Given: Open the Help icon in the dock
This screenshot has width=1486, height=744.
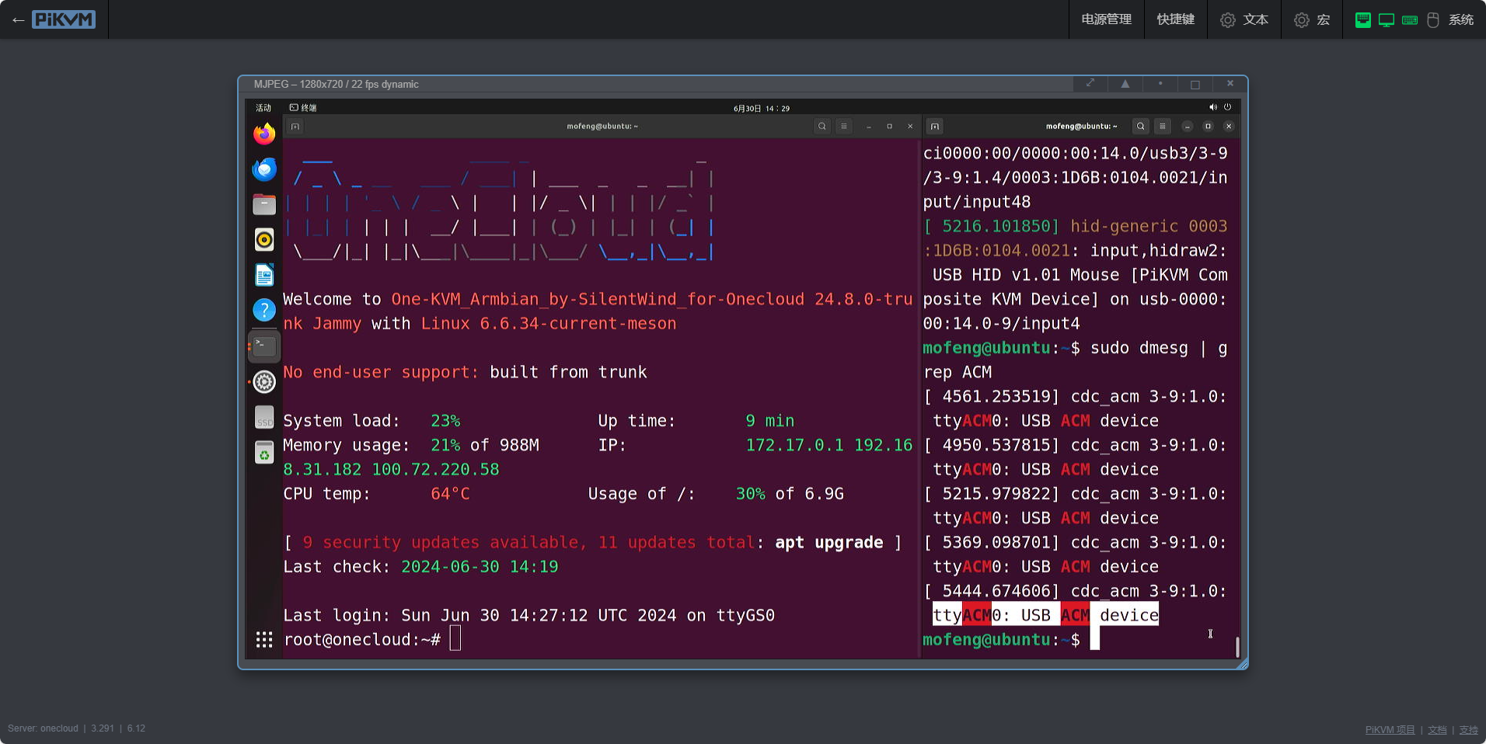Looking at the screenshot, I should pos(264,311).
